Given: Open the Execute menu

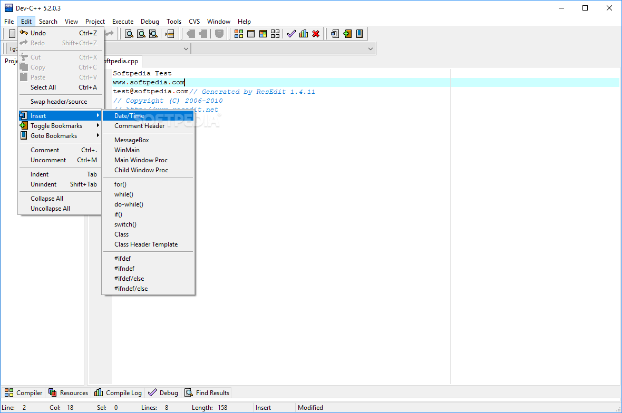Looking at the screenshot, I should click(123, 22).
